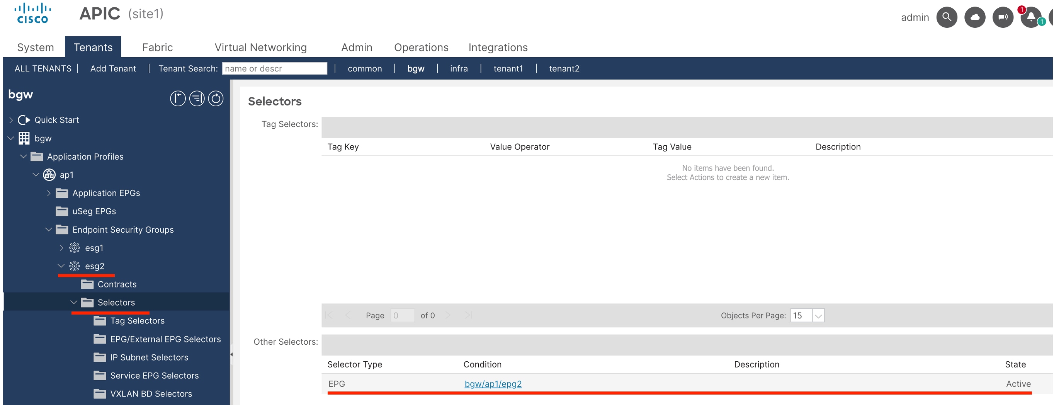Sort by Tag Key column header
Screen dimensions: 1054x405
[343, 147]
